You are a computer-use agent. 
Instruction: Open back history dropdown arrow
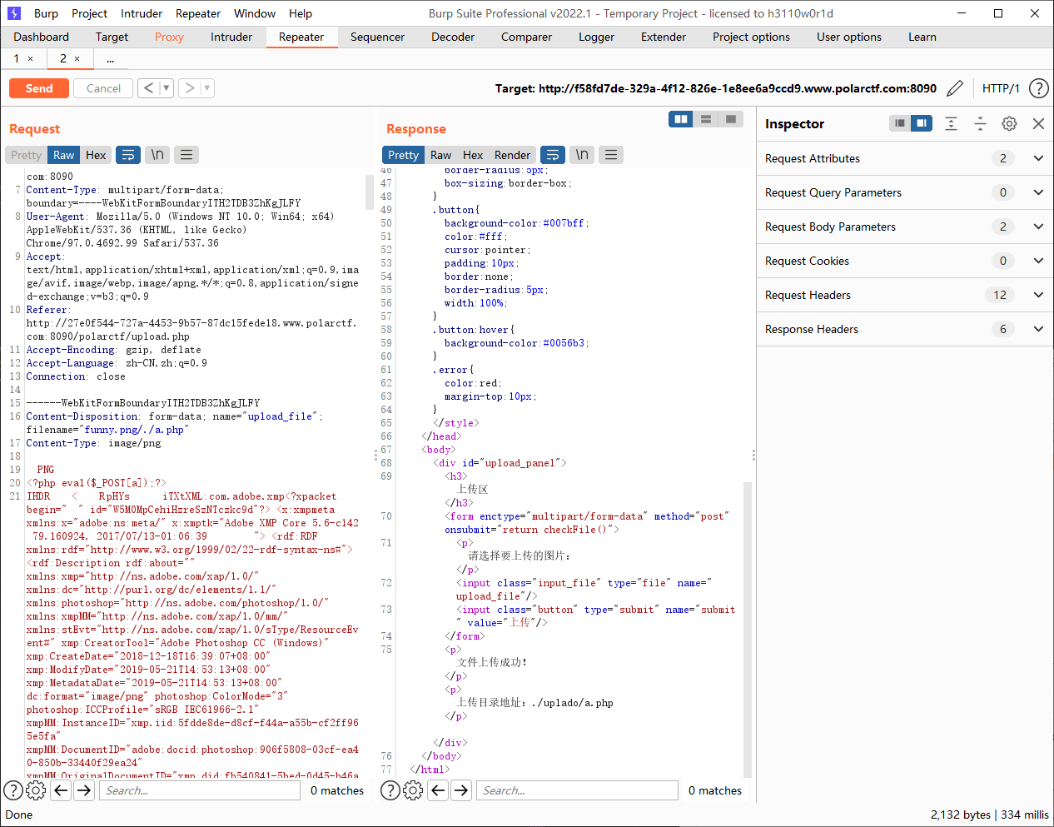pyautogui.click(x=166, y=87)
